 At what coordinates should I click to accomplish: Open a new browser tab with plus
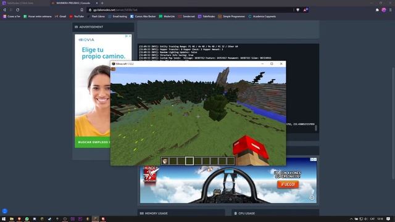[102, 3]
